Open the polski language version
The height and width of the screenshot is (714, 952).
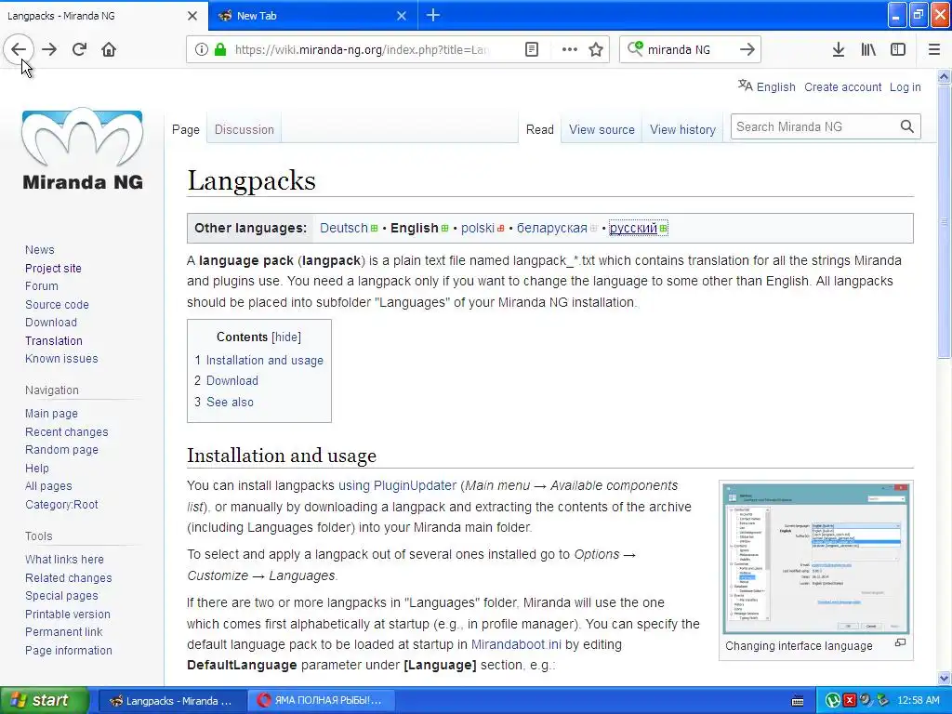coord(477,228)
